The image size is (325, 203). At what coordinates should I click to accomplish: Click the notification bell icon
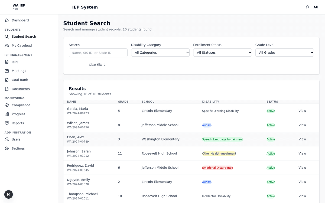tap(307, 7)
